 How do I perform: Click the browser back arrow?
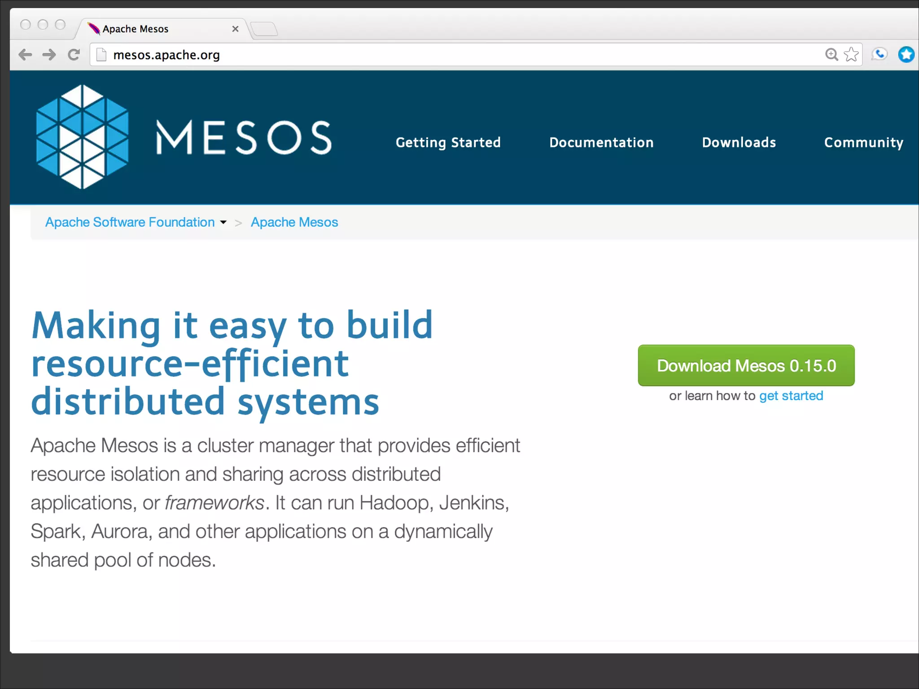pos(26,55)
